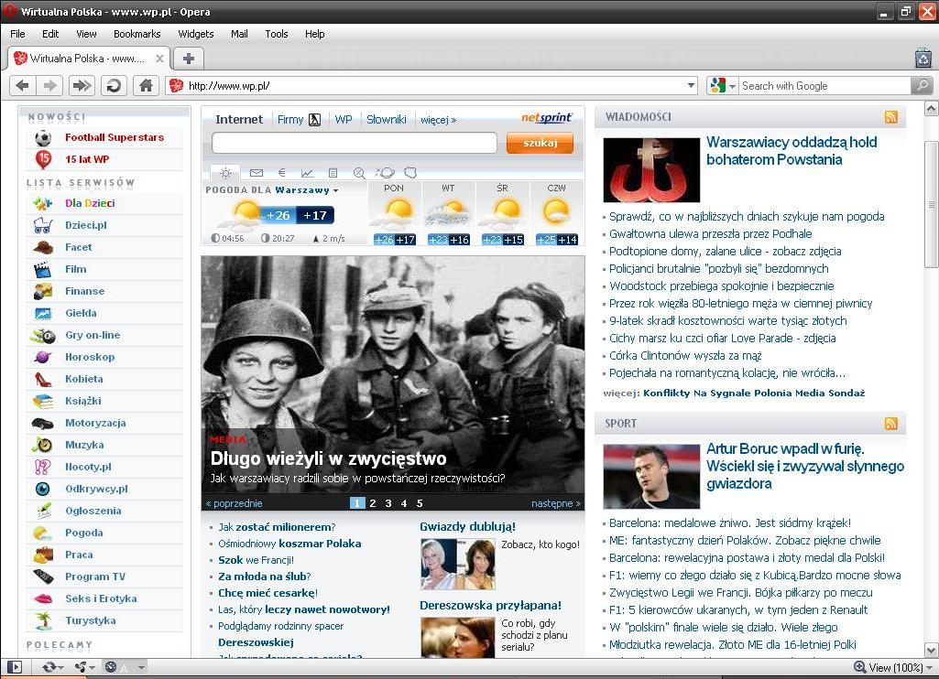The width and height of the screenshot is (939, 679).
Task: Click the Back navigation arrow
Action: pos(23,85)
